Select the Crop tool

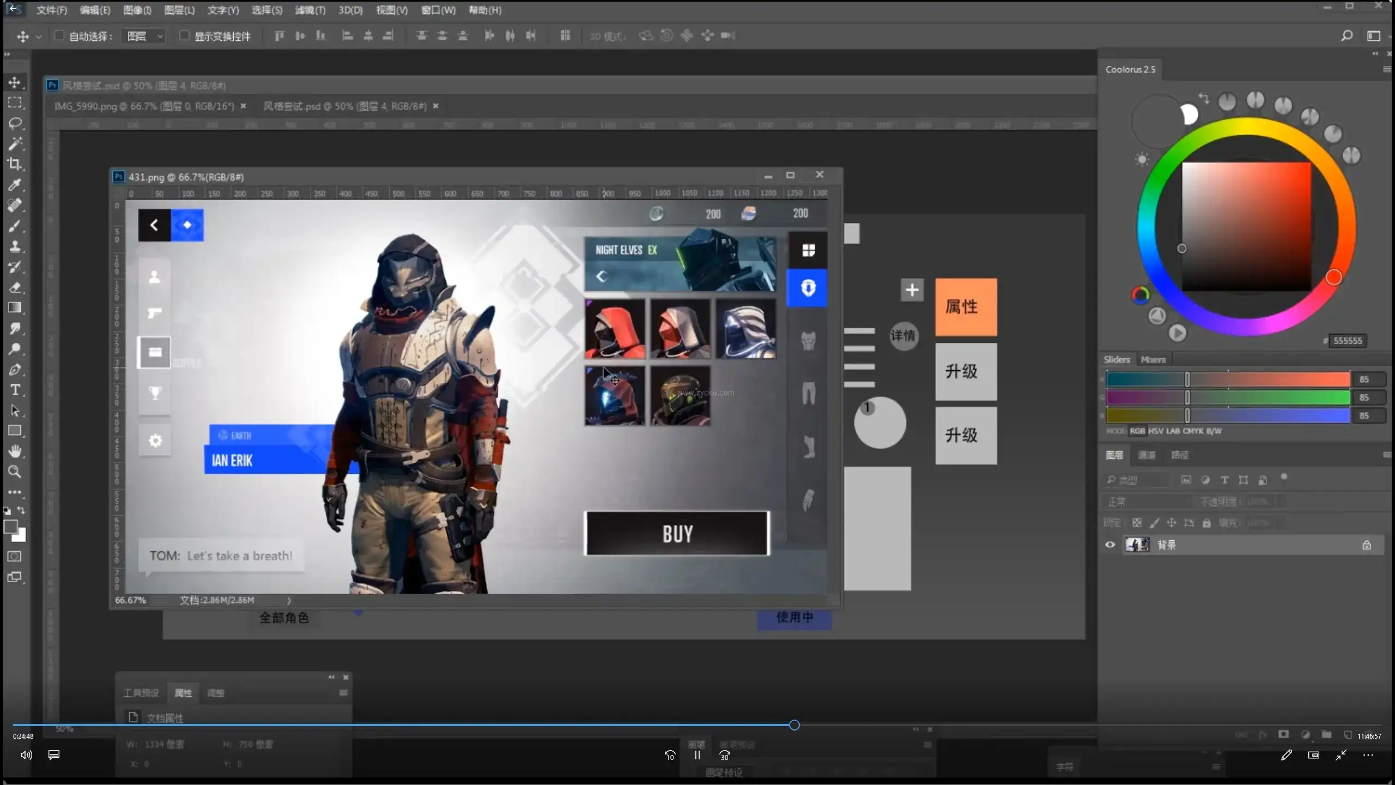[x=15, y=164]
